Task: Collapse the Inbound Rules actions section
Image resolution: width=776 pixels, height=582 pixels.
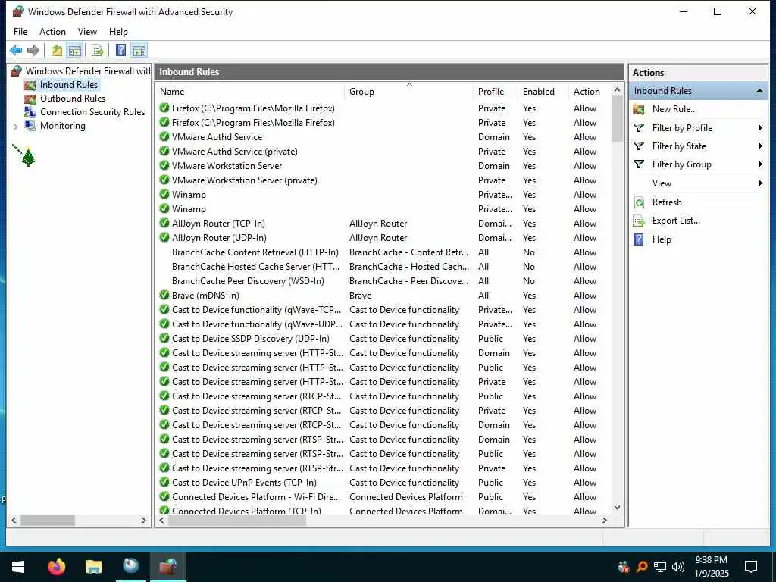Action: pyautogui.click(x=759, y=91)
